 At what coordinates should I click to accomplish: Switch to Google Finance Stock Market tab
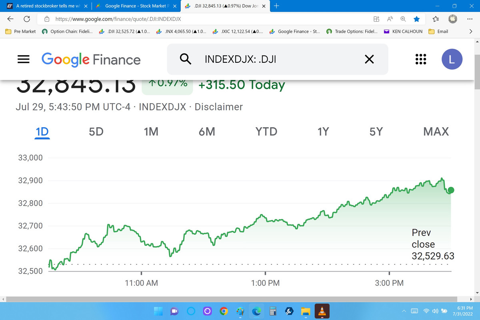click(x=136, y=6)
